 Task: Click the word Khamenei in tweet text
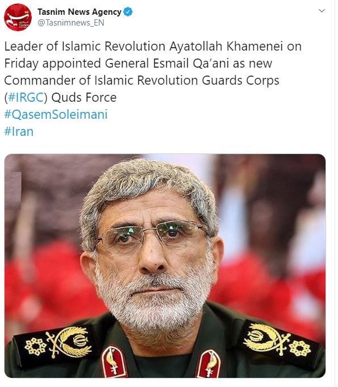(x=255, y=46)
